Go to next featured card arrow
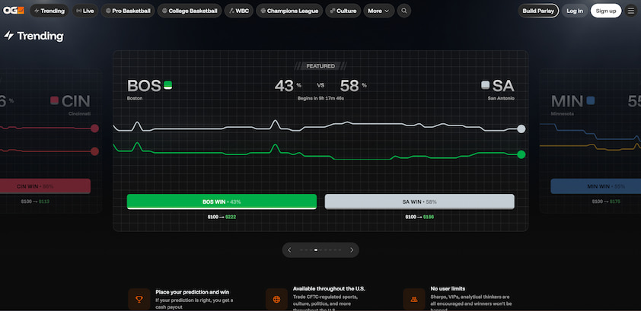Image resolution: width=641 pixels, height=311 pixels. click(352, 249)
